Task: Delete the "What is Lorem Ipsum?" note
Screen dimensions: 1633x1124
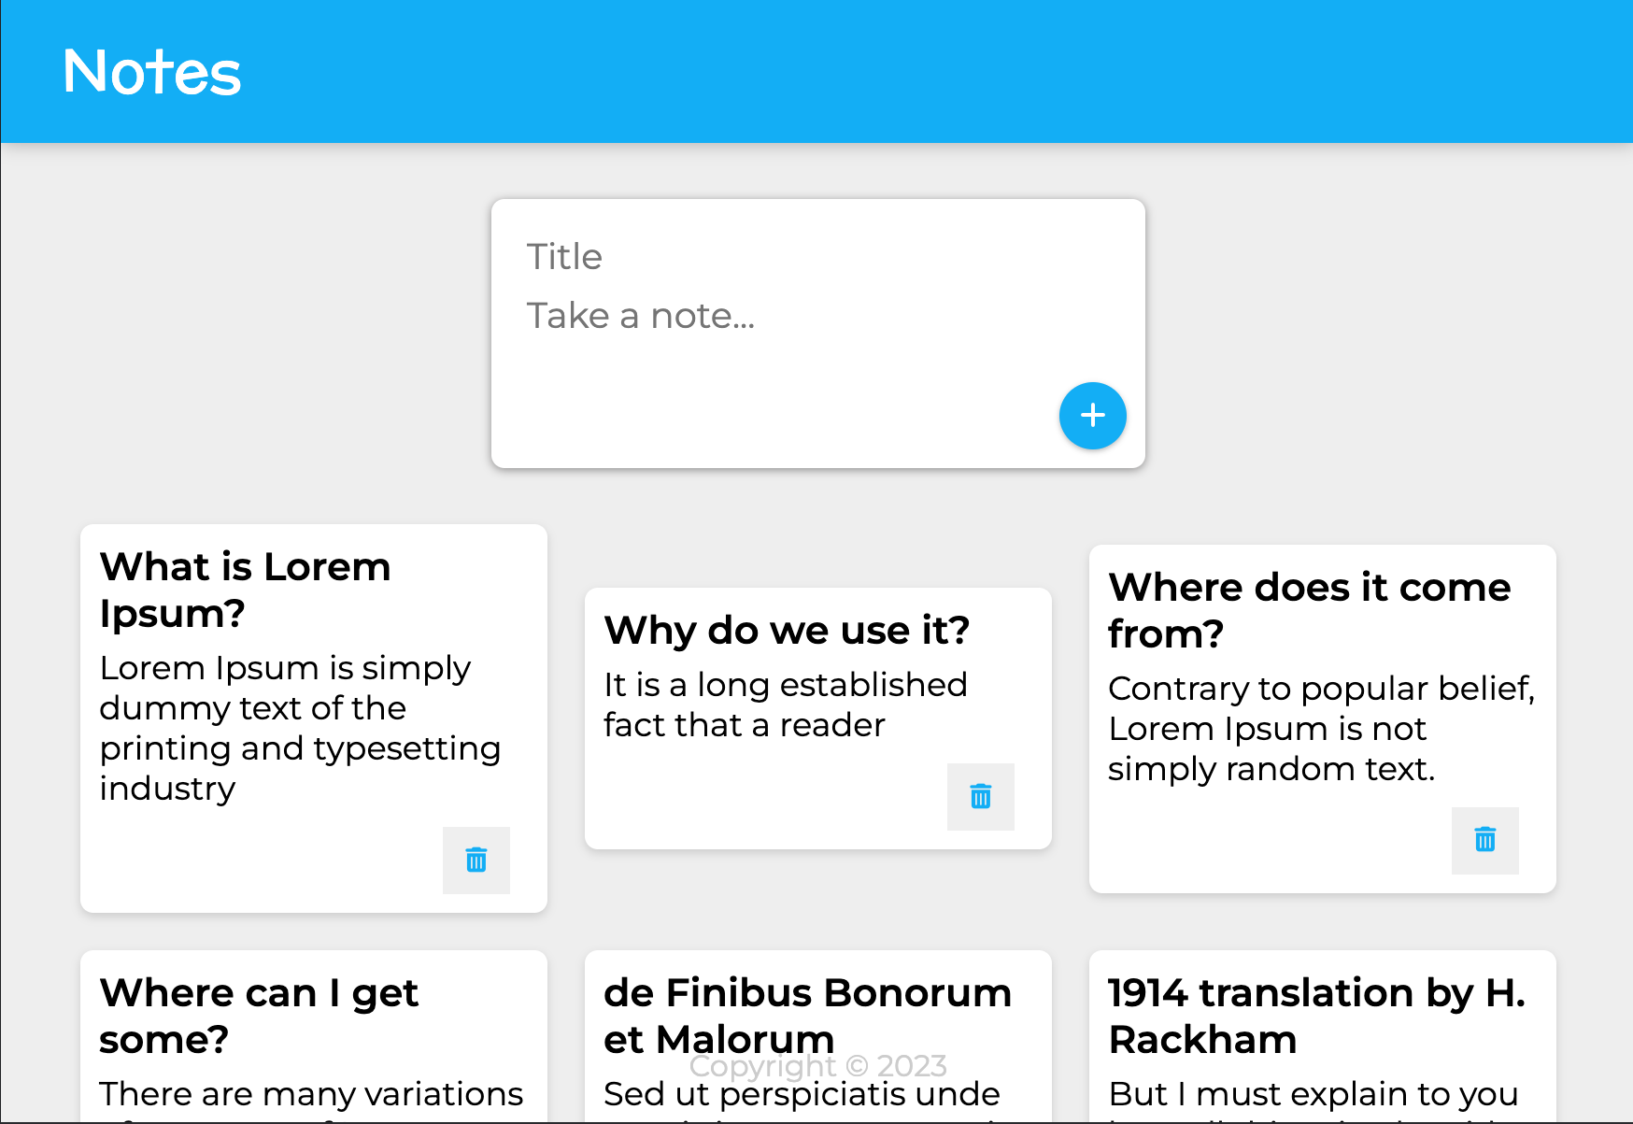Action: [x=476, y=861]
